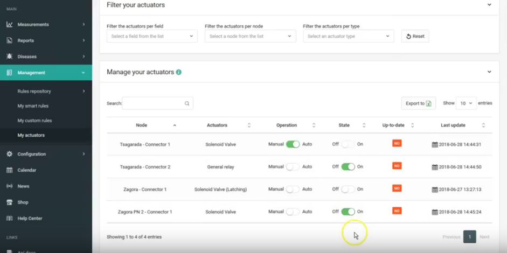Open the filter actuators per field dropdown

pos(152,36)
